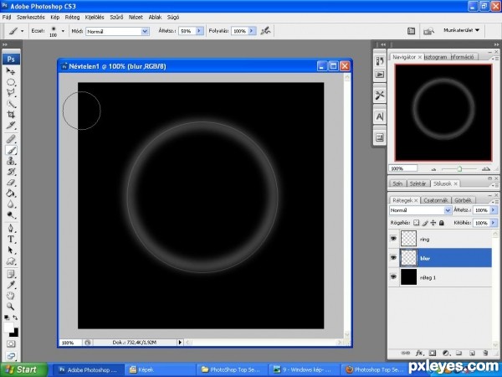
Task: Open the Munkaterület workspace dropdown
Action: click(461, 30)
